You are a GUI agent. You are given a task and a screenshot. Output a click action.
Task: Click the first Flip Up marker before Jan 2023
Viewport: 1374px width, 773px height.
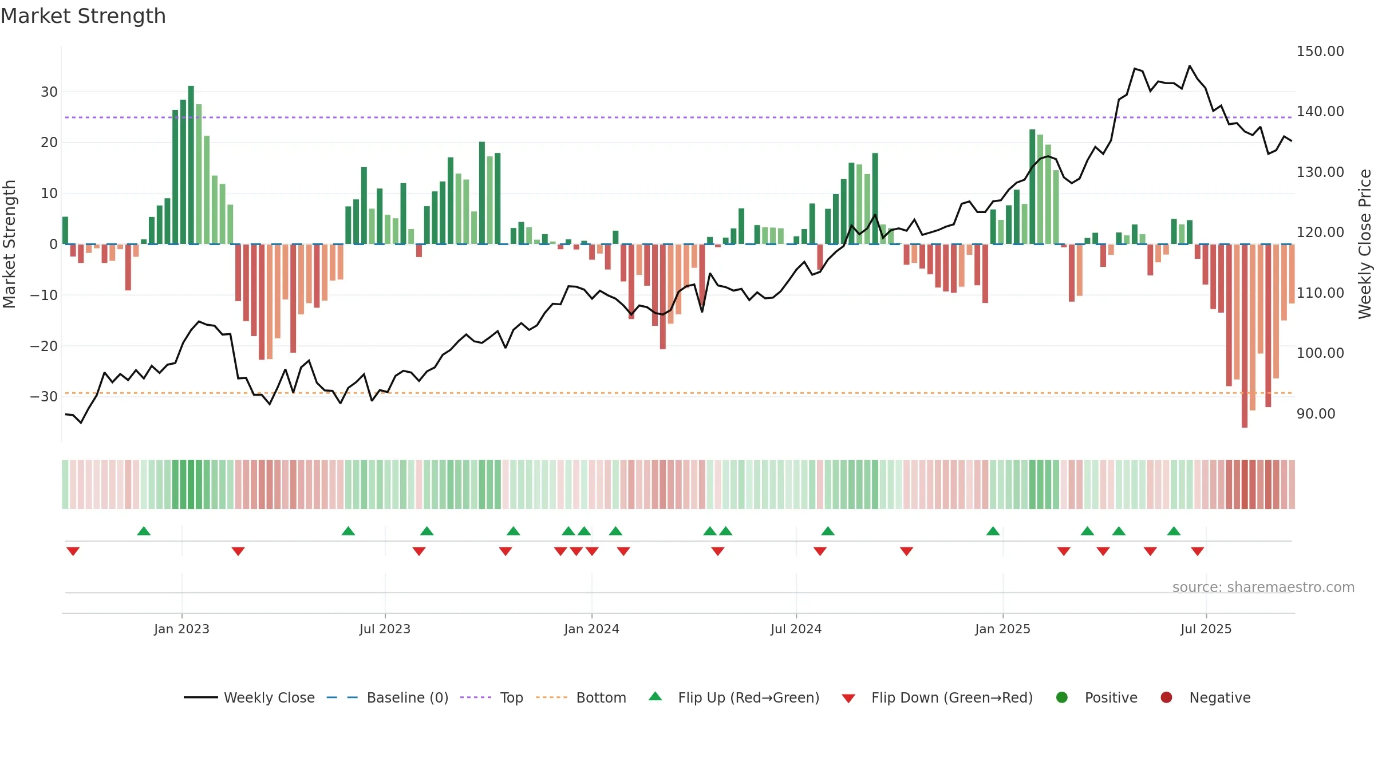coord(144,531)
